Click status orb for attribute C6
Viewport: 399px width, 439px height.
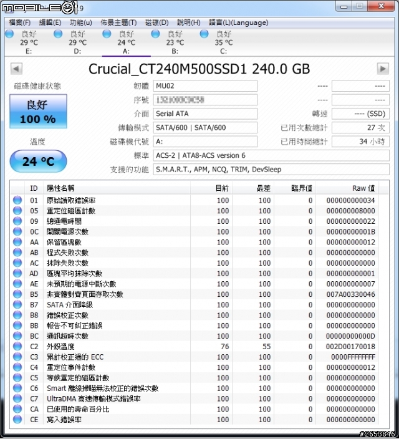tap(17, 388)
